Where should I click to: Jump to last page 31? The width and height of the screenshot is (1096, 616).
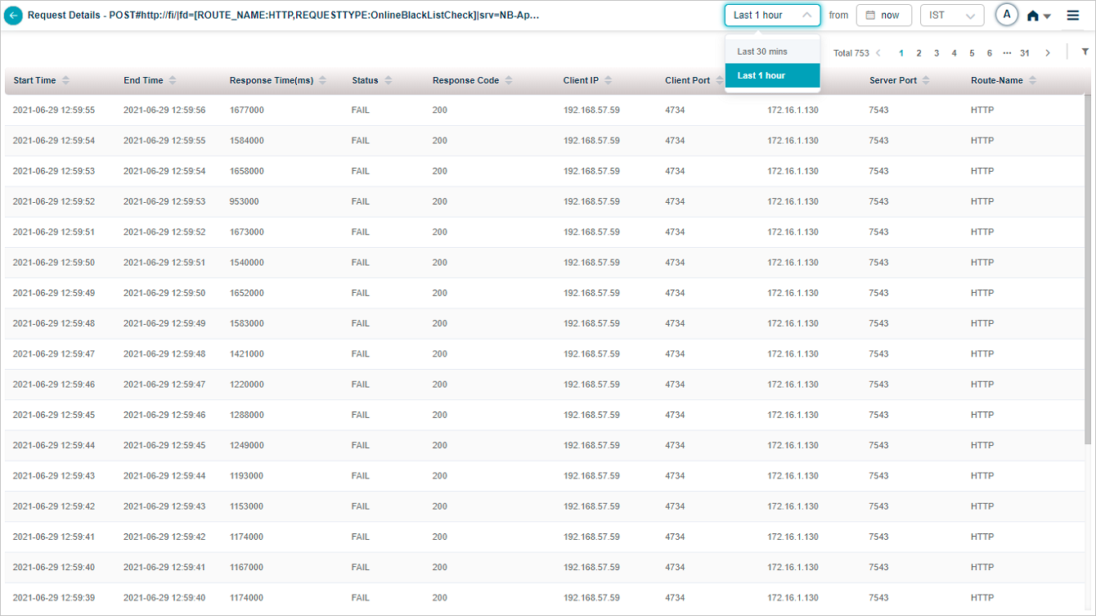1025,53
